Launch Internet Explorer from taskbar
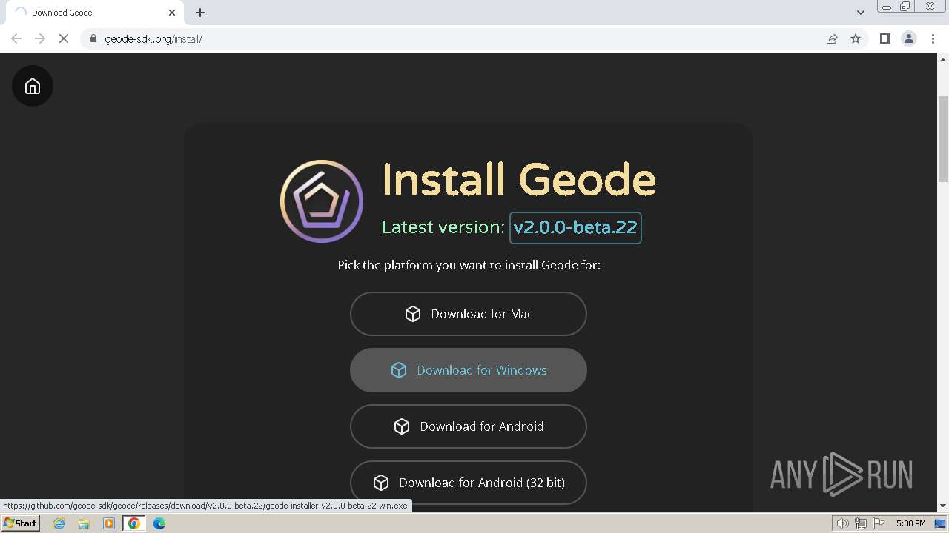 click(59, 523)
